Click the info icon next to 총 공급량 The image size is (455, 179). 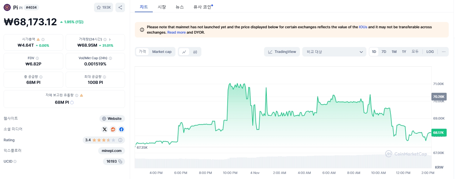pyautogui.click(x=41, y=77)
